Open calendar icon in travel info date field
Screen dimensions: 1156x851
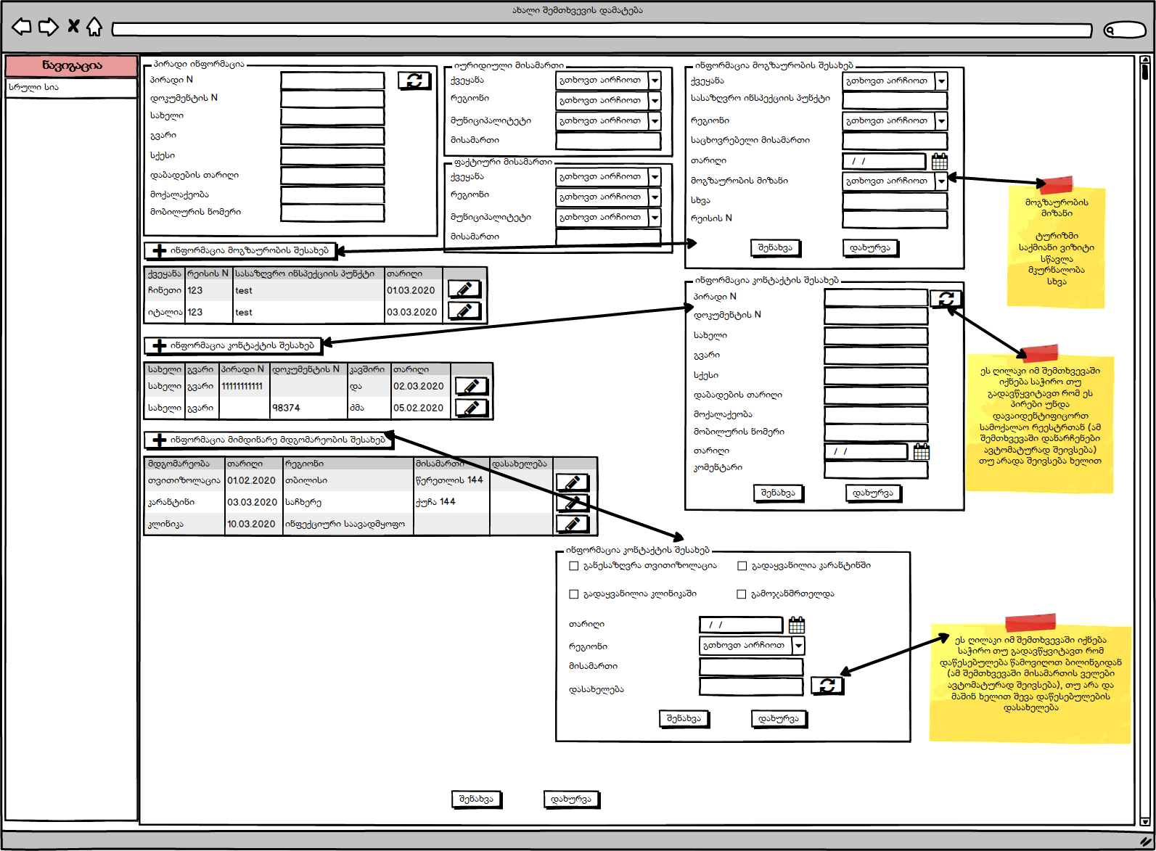coord(939,161)
